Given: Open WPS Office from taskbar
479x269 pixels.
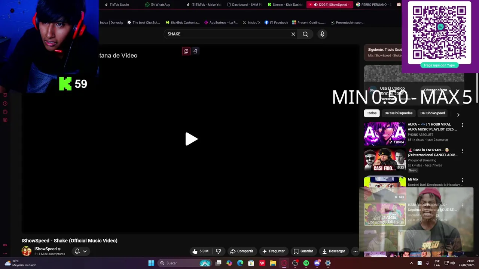Looking at the screenshot, I should pyautogui.click(x=262, y=263).
